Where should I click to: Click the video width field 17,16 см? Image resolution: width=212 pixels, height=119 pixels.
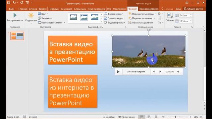pos(184,21)
